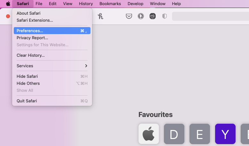Open the E favourite tile

tap(199, 134)
